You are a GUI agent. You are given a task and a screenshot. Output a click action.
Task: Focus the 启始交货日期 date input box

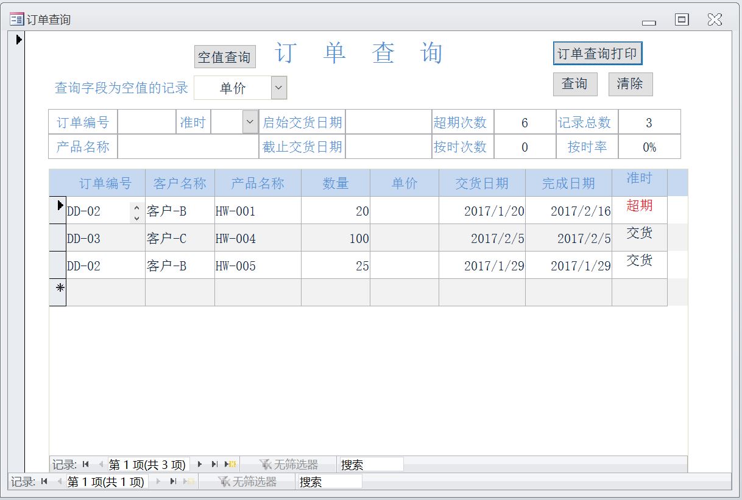pos(388,122)
